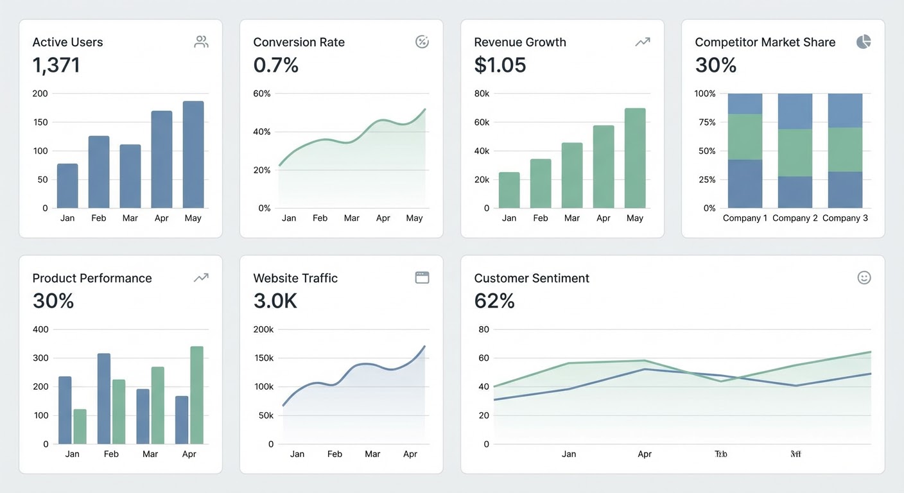
Task: Click the pie chart icon on Competitor Market Share
Action: 864,42
